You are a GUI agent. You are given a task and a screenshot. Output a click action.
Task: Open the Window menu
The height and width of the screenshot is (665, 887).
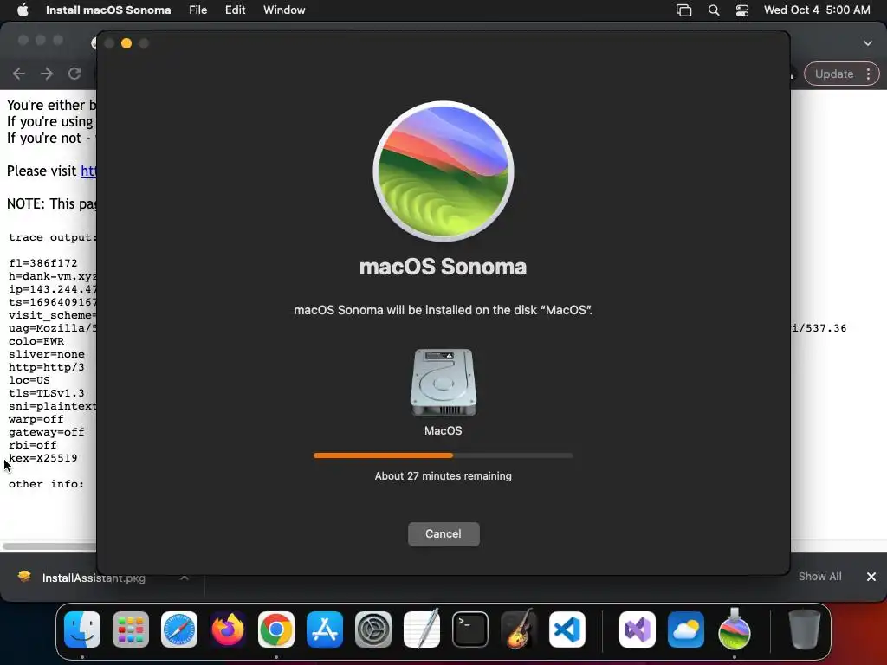coord(284,10)
